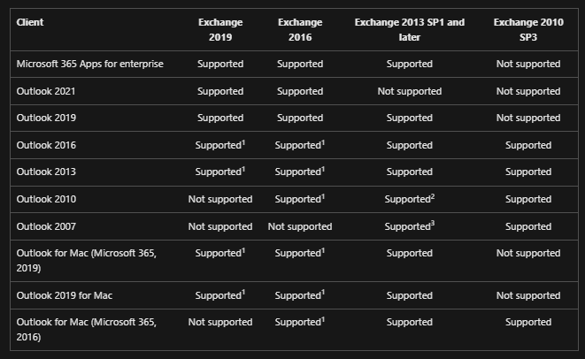Screen dimensions: 585x359
Task: Select the Outlook 2019 row label
Action: tap(46, 118)
